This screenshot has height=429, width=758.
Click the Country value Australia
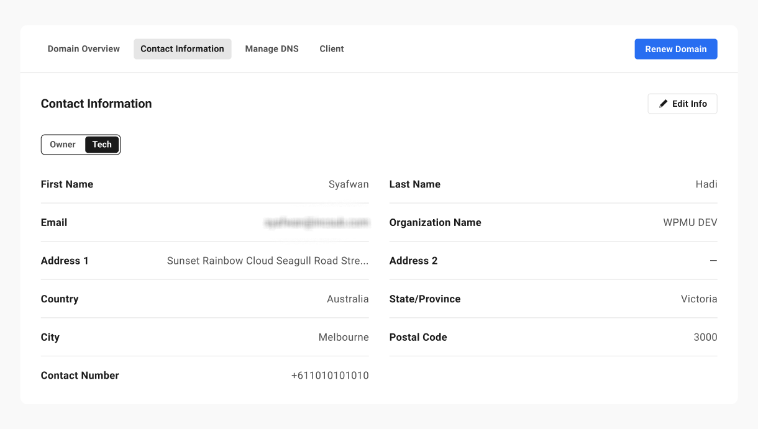(347, 299)
